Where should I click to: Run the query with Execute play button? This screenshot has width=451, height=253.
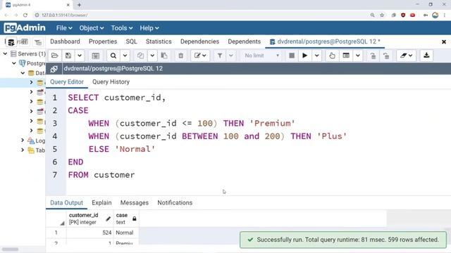tap(305, 56)
